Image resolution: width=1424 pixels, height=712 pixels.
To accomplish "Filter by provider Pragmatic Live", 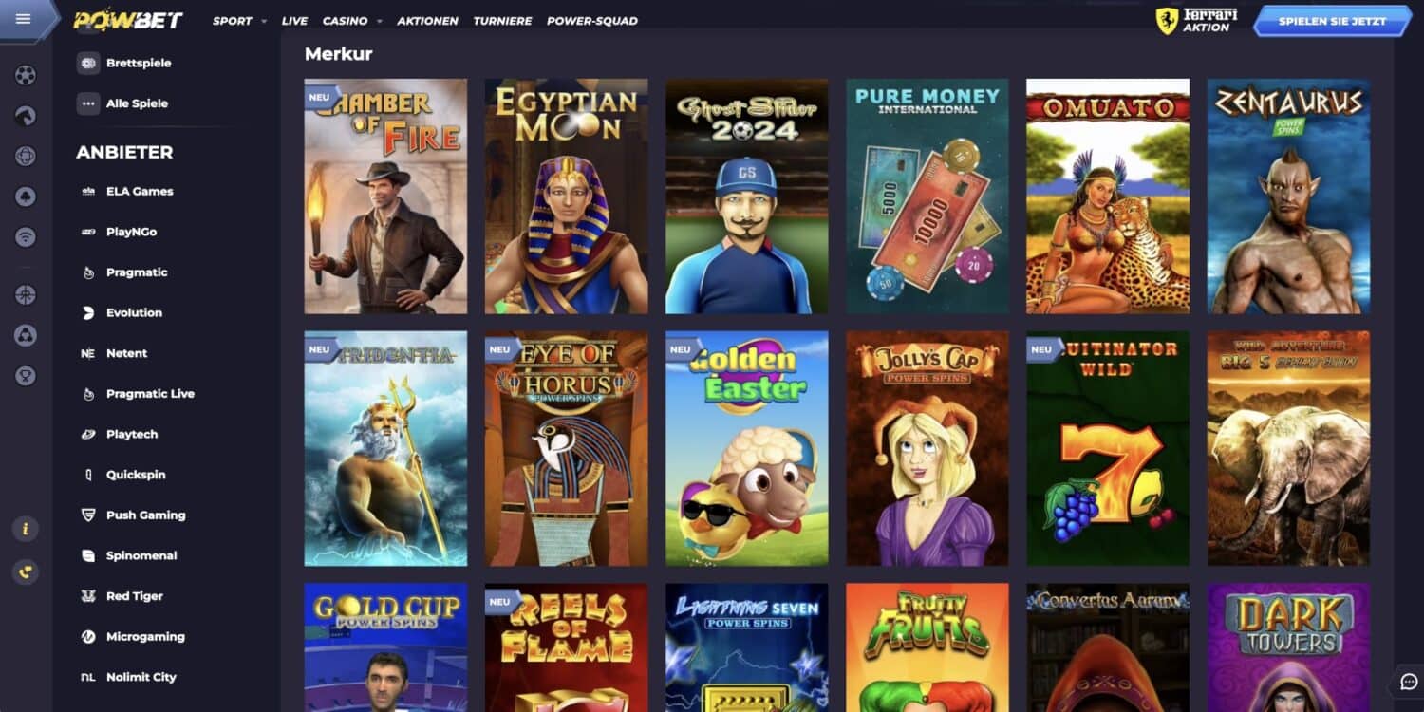I will tap(149, 394).
